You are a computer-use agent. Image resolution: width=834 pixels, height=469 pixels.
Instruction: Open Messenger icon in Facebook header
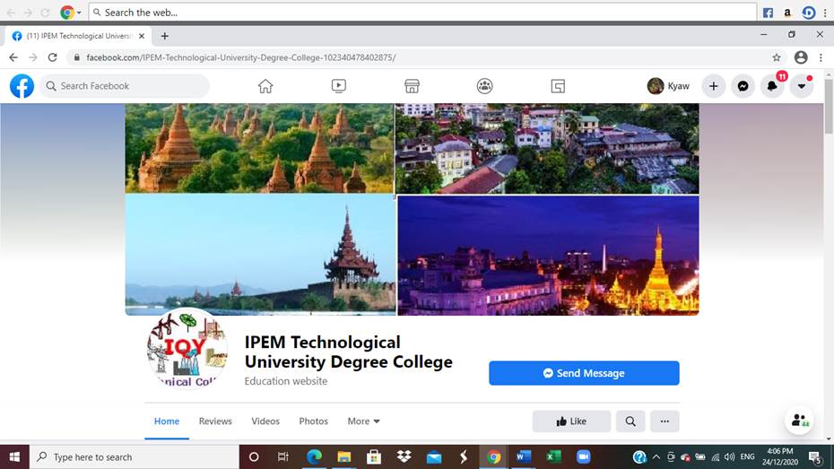[743, 86]
